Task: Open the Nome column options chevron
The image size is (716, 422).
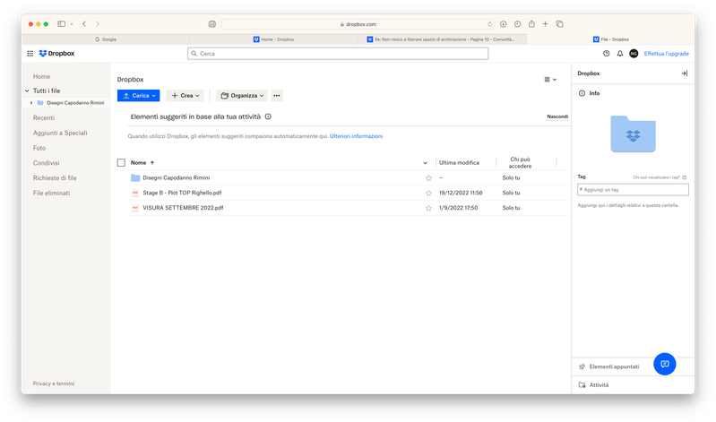Action: (425, 163)
